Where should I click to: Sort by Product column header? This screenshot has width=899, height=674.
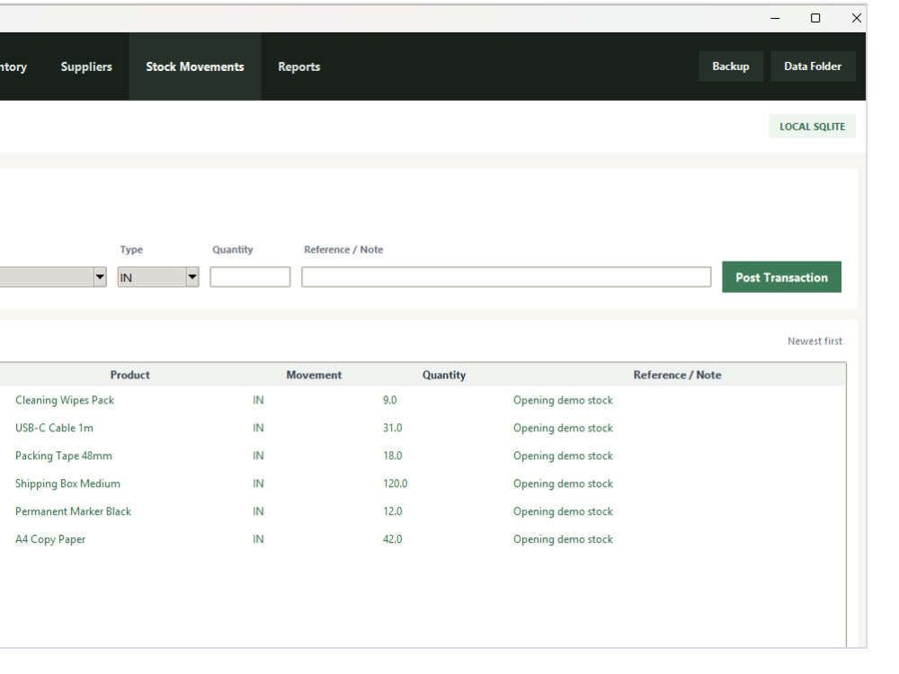click(x=130, y=375)
